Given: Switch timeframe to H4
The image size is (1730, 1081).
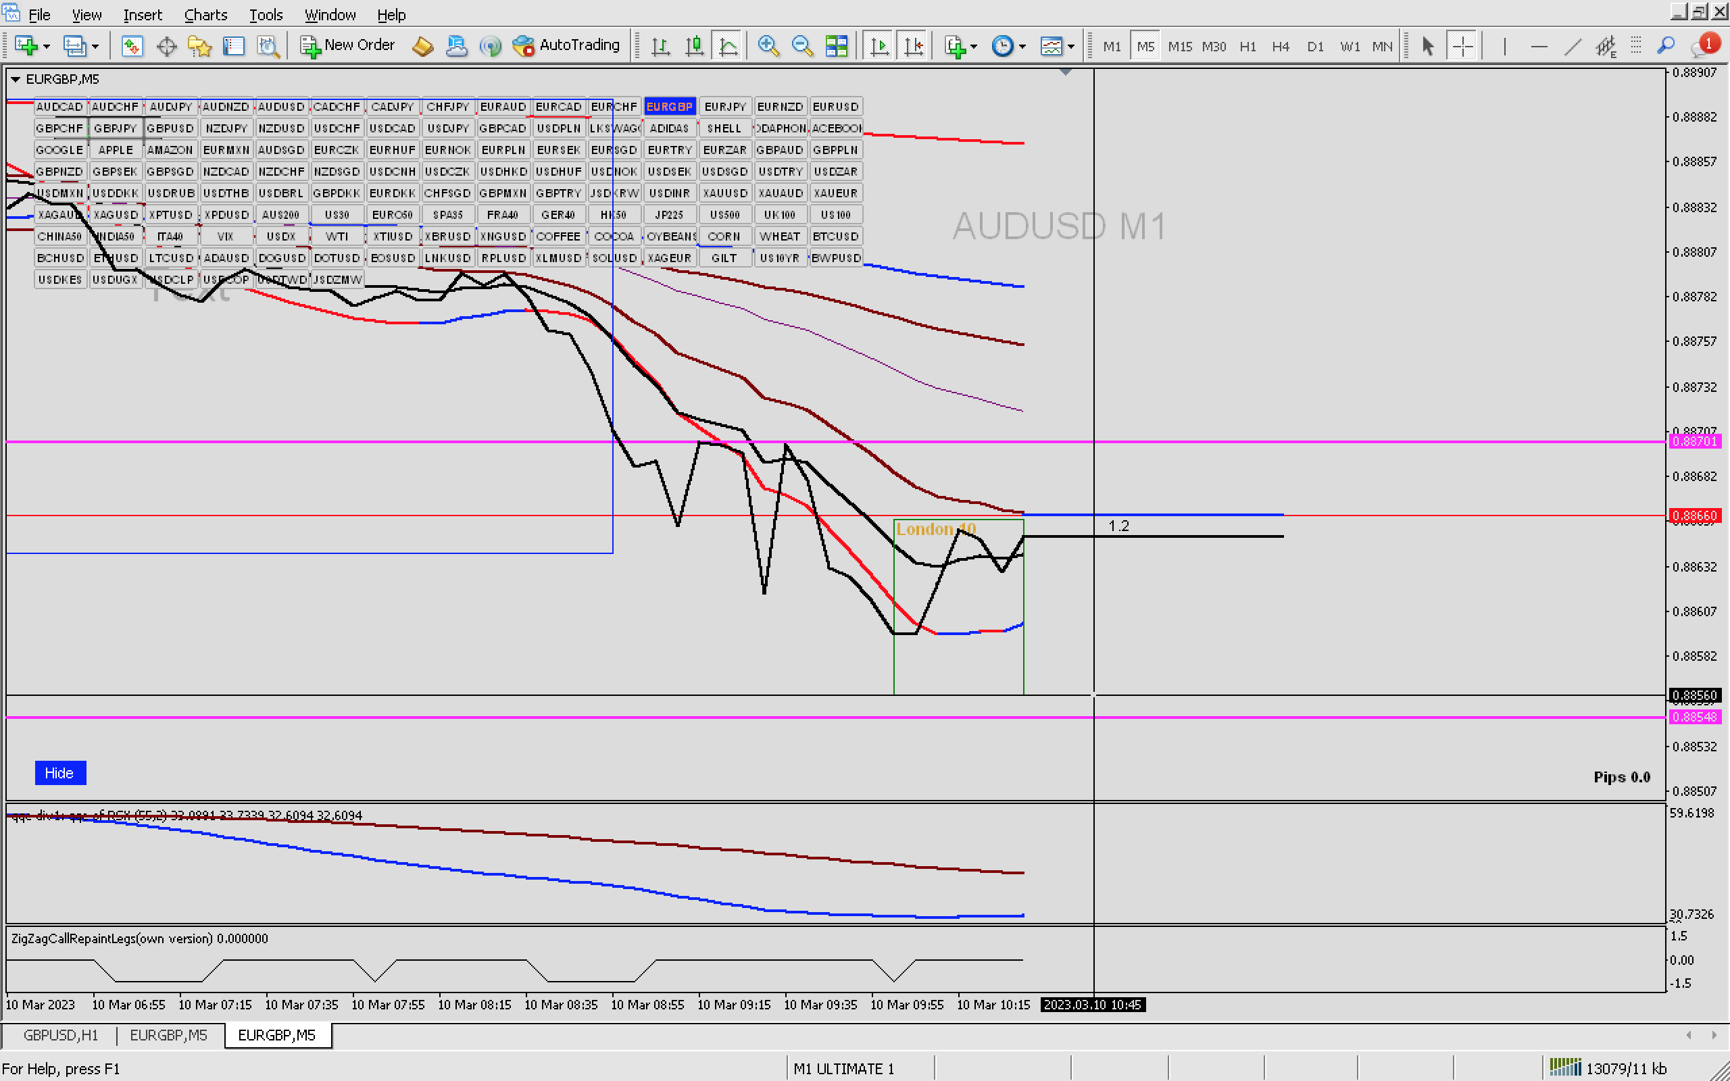Looking at the screenshot, I should pyautogui.click(x=1280, y=47).
